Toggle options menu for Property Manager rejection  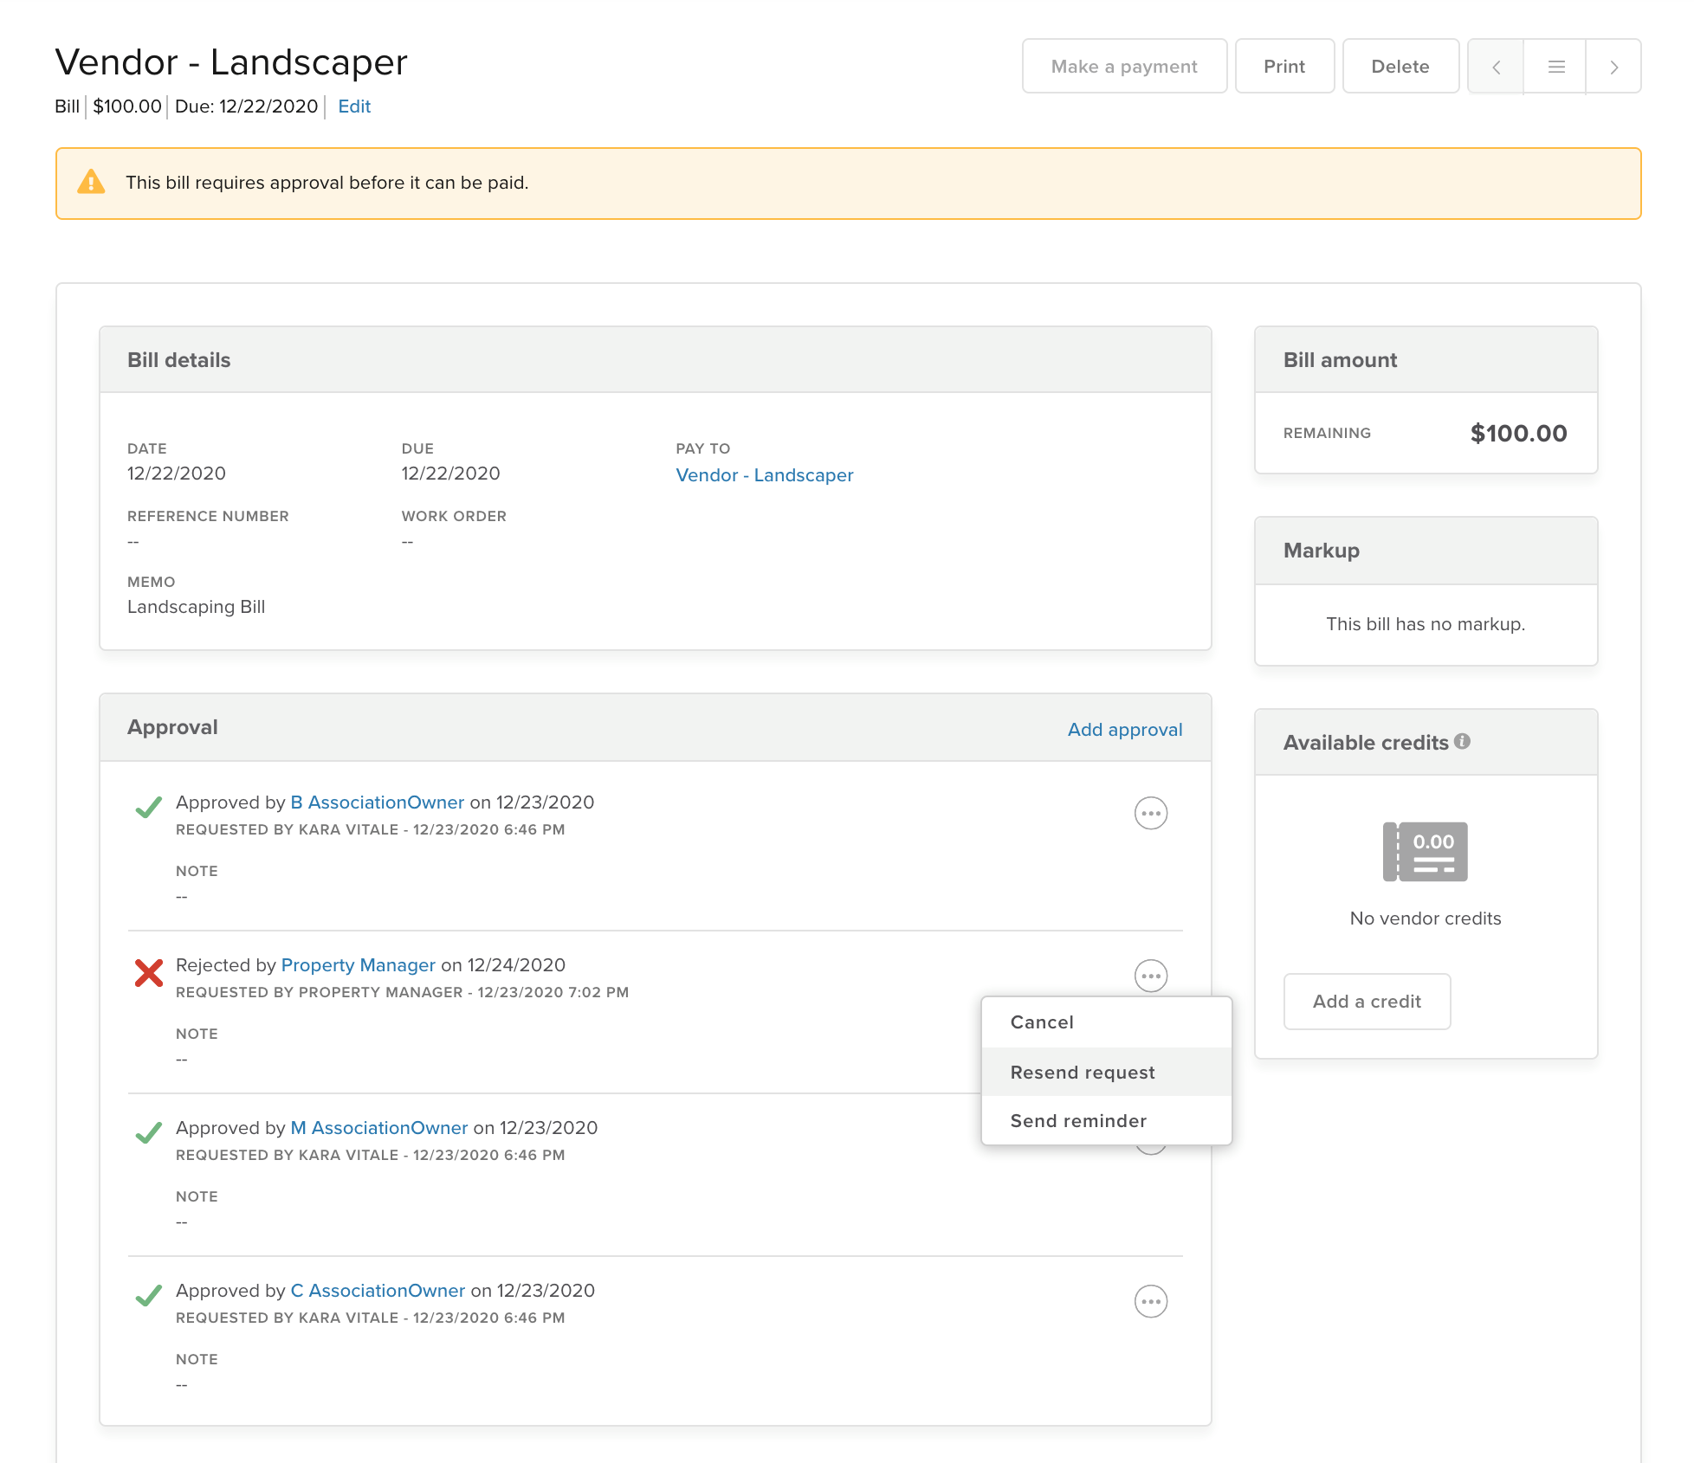(x=1150, y=976)
